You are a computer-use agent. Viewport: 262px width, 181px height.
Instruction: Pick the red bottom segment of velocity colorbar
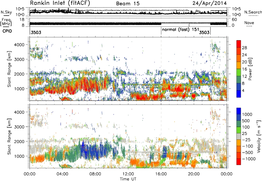239,162
